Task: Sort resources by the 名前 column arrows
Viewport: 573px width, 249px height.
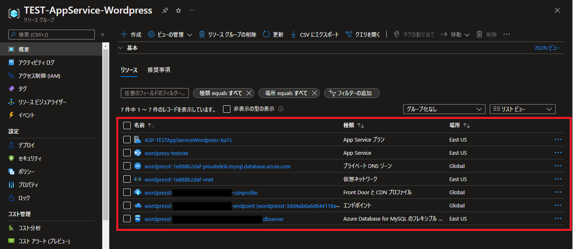Action: pos(151,126)
